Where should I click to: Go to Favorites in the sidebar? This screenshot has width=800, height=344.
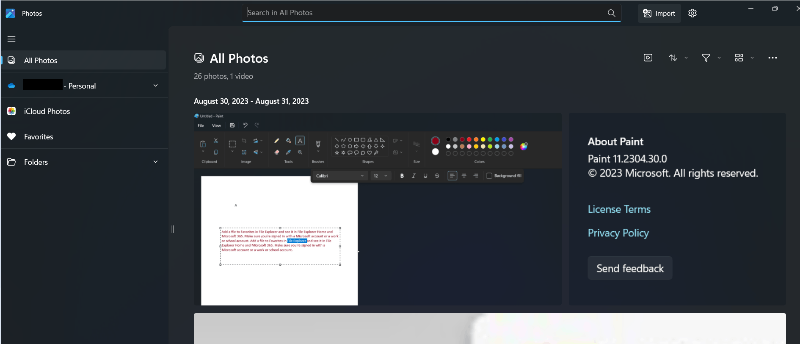pyautogui.click(x=84, y=136)
